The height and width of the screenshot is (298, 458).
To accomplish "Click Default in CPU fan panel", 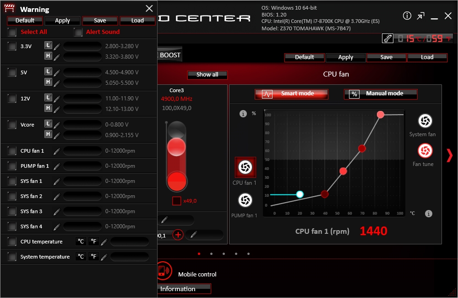I will [305, 58].
